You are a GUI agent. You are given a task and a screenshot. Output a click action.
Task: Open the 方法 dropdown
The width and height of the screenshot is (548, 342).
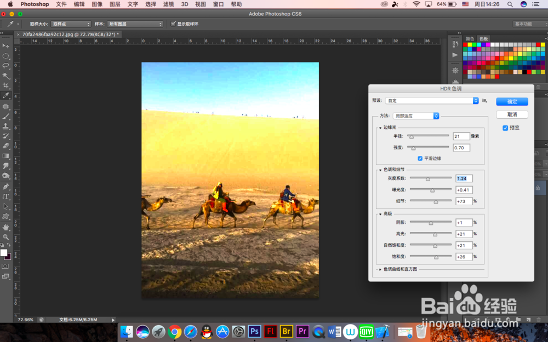(x=416, y=116)
